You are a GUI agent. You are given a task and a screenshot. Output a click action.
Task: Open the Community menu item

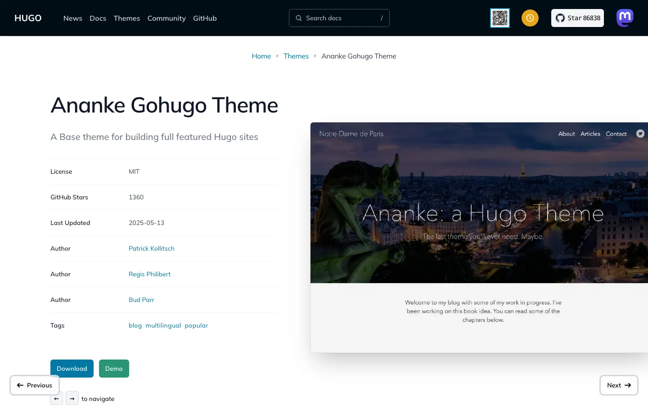click(x=166, y=18)
